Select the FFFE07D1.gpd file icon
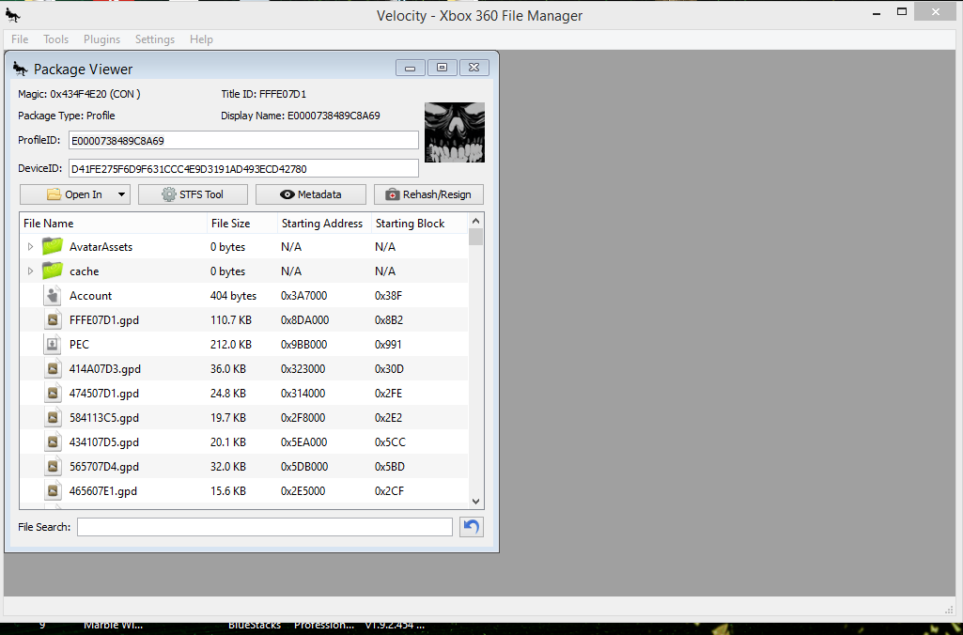This screenshot has height=635, width=963. [x=53, y=320]
